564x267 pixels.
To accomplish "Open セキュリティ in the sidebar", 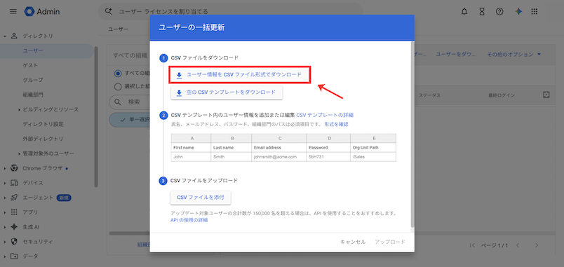I will click(x=38, y=242).
